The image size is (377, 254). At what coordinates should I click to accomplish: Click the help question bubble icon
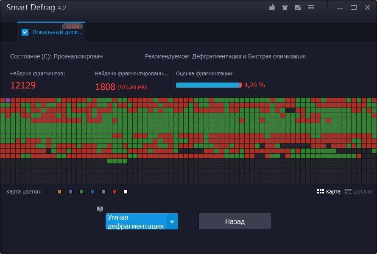coord(100,209)
